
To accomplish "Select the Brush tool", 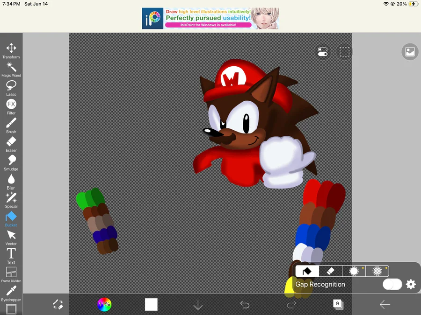I will (x=11, y=126).
